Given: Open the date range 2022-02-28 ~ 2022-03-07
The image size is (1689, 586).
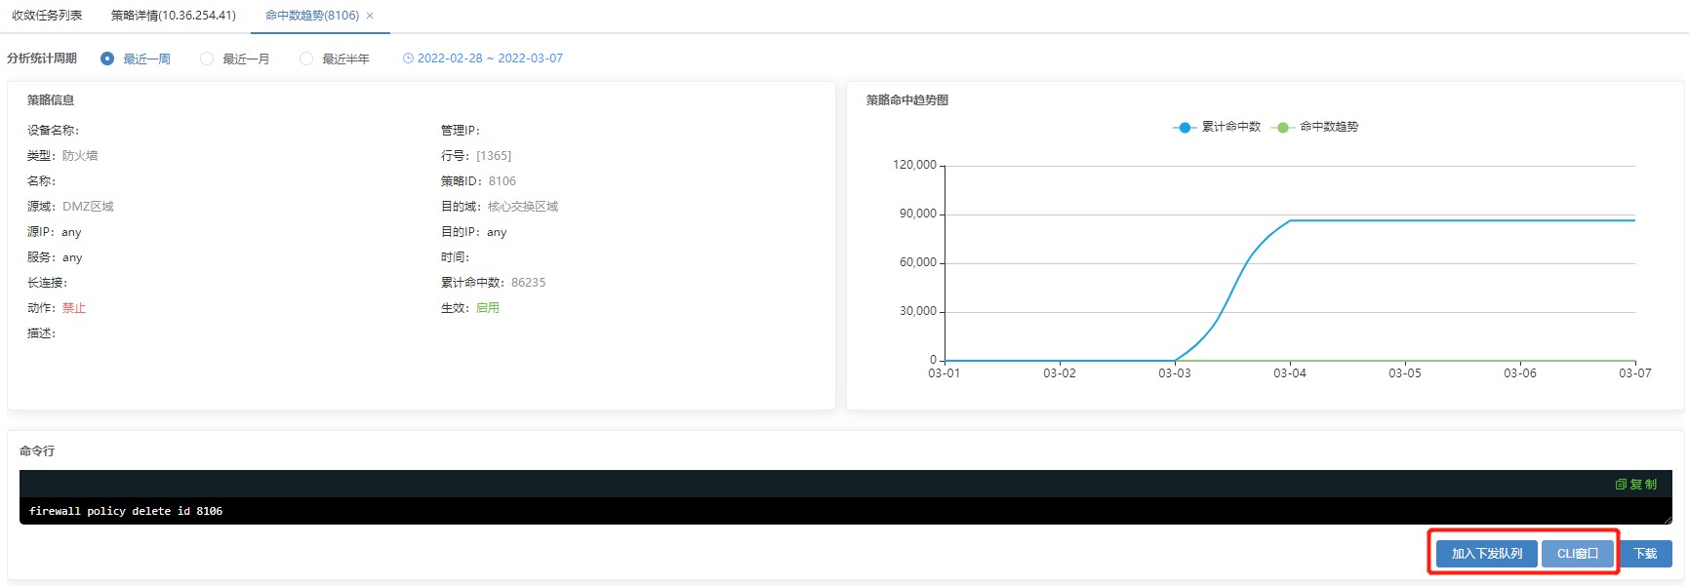Looking at the screenshot, I should (x=490, y=59).
